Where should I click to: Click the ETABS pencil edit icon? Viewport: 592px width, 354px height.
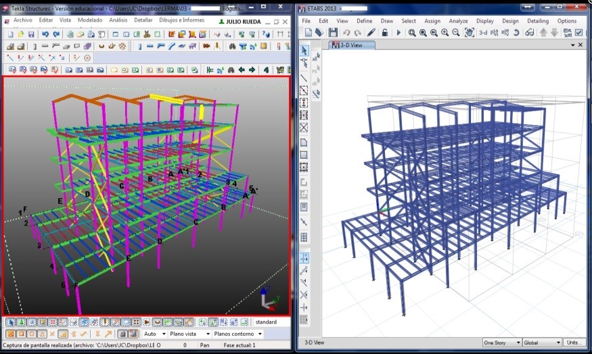click(x=371, y=33)
